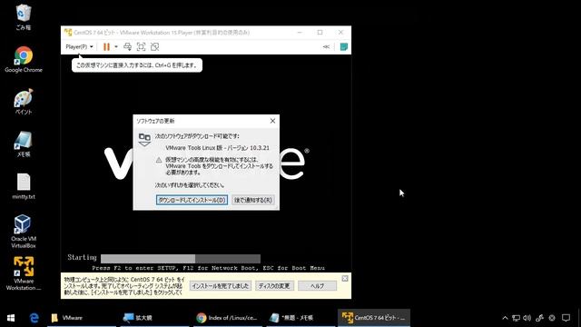Enter full screen mode icon
The width and height of the screenshot is (581, 327).
(142, 46)
